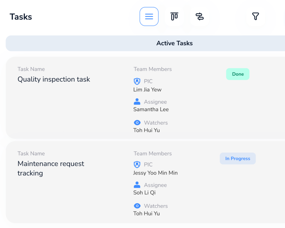Viewport: 285px width, 228px height.
Task: Open the filter funnel icon
Action: tap(255, 16)
